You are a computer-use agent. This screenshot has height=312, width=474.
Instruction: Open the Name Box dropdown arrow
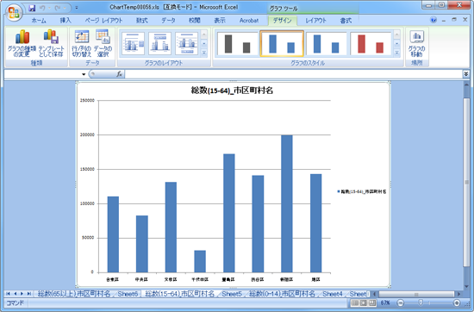84,74
